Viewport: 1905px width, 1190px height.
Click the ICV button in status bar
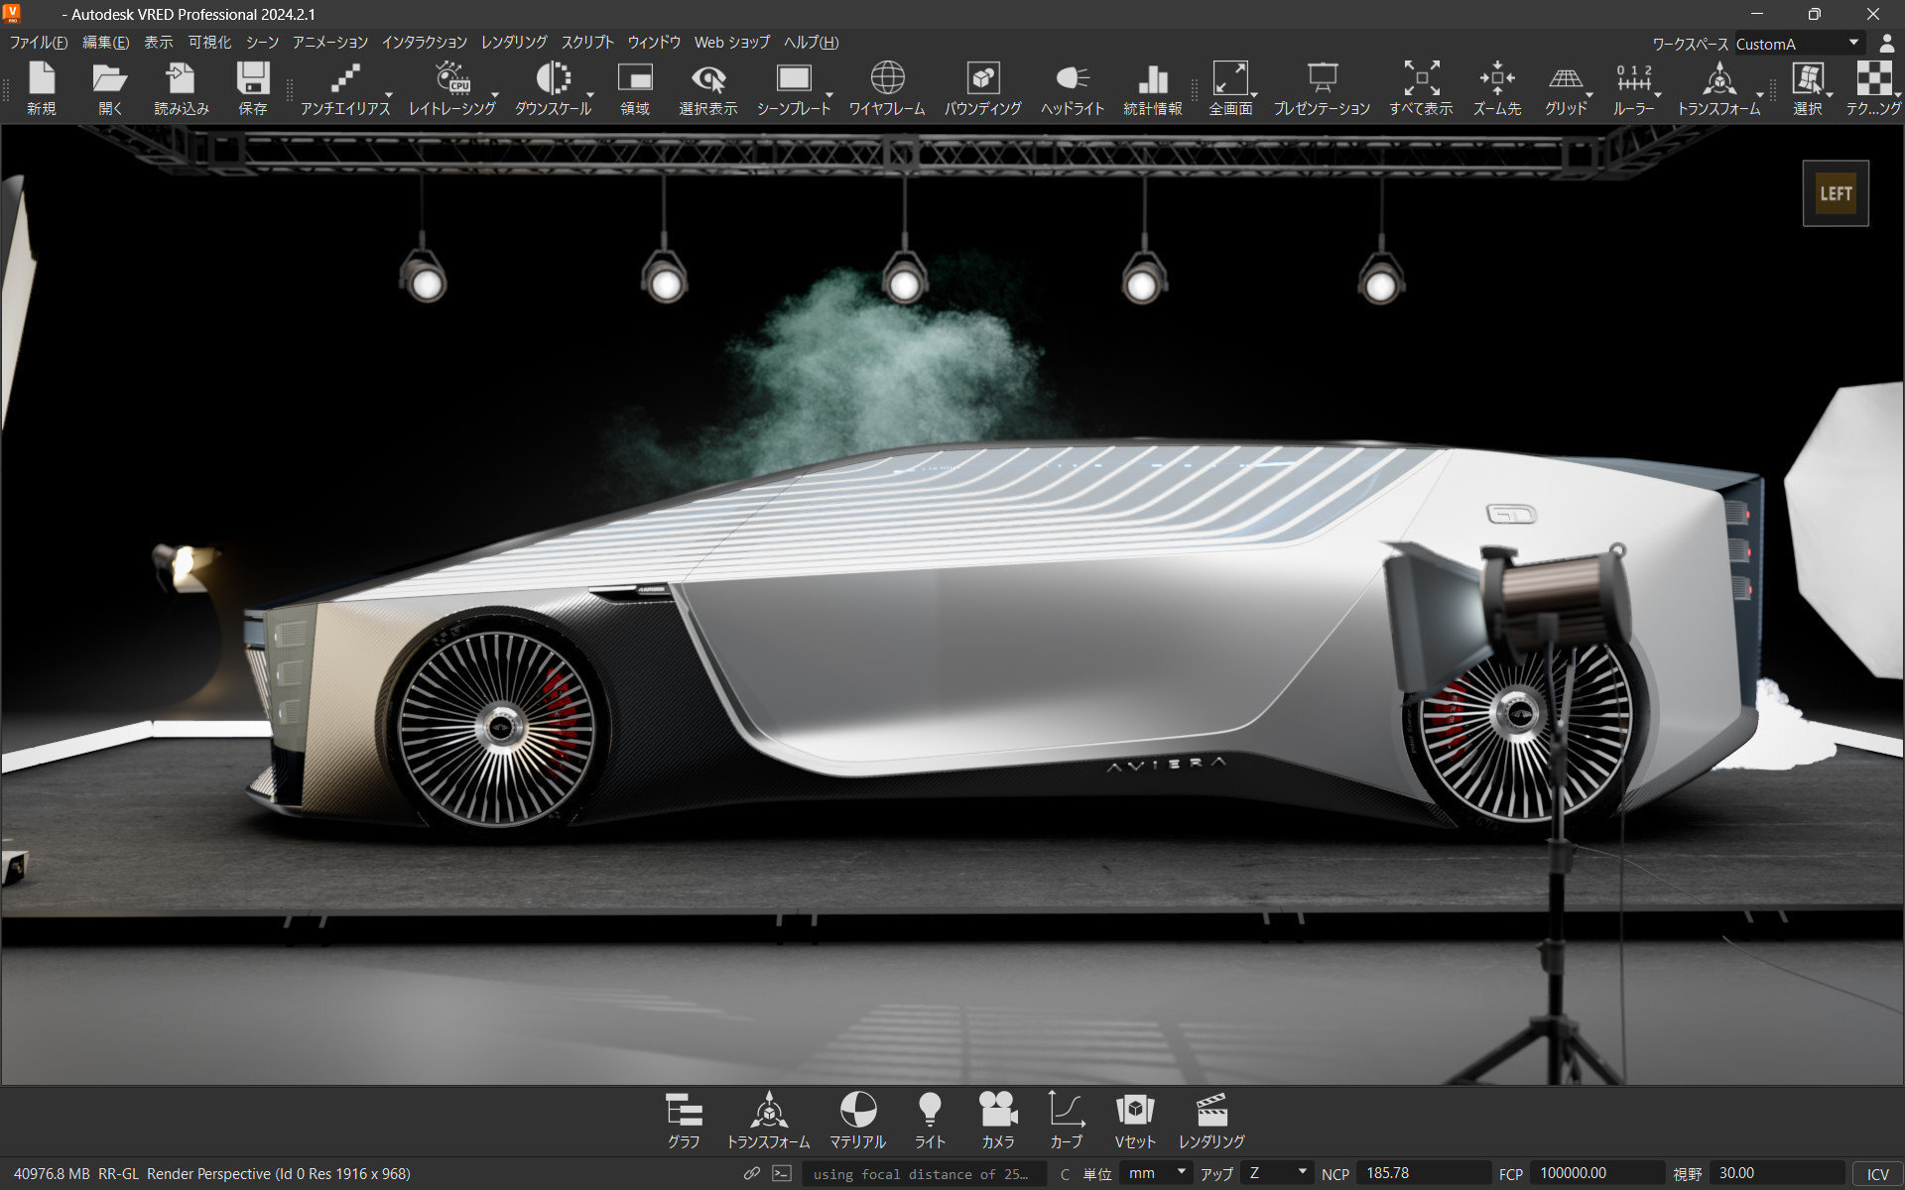pyautogui.click(x=1877, y=1173)
